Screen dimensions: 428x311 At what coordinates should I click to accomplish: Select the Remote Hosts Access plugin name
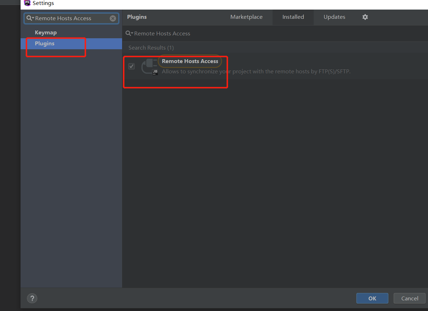coord(190,61)
